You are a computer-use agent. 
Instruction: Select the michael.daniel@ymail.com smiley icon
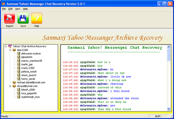pyautogui.click(x=14, y=82)
